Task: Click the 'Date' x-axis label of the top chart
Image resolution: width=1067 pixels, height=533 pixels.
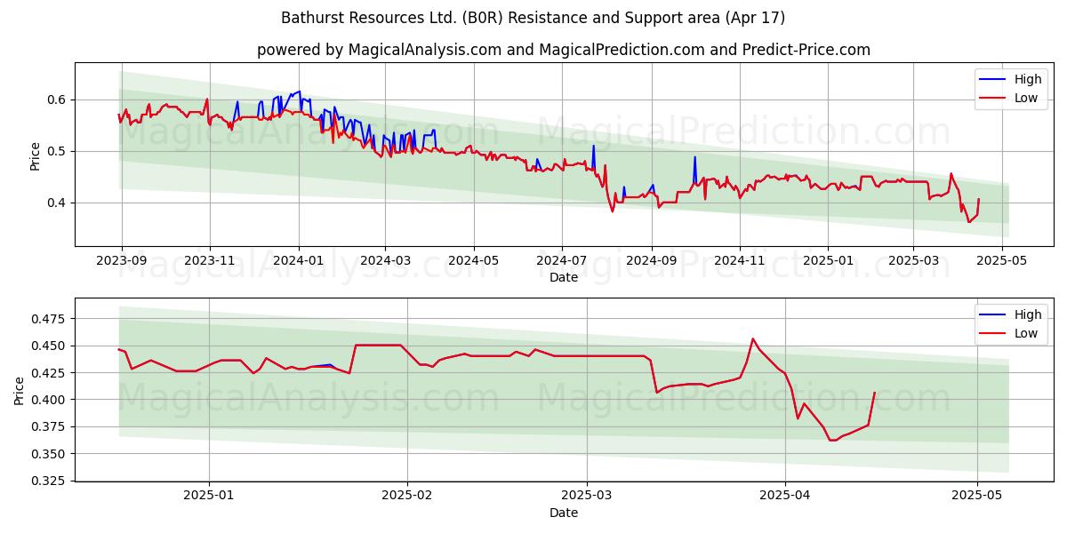Action: (564, 277)
